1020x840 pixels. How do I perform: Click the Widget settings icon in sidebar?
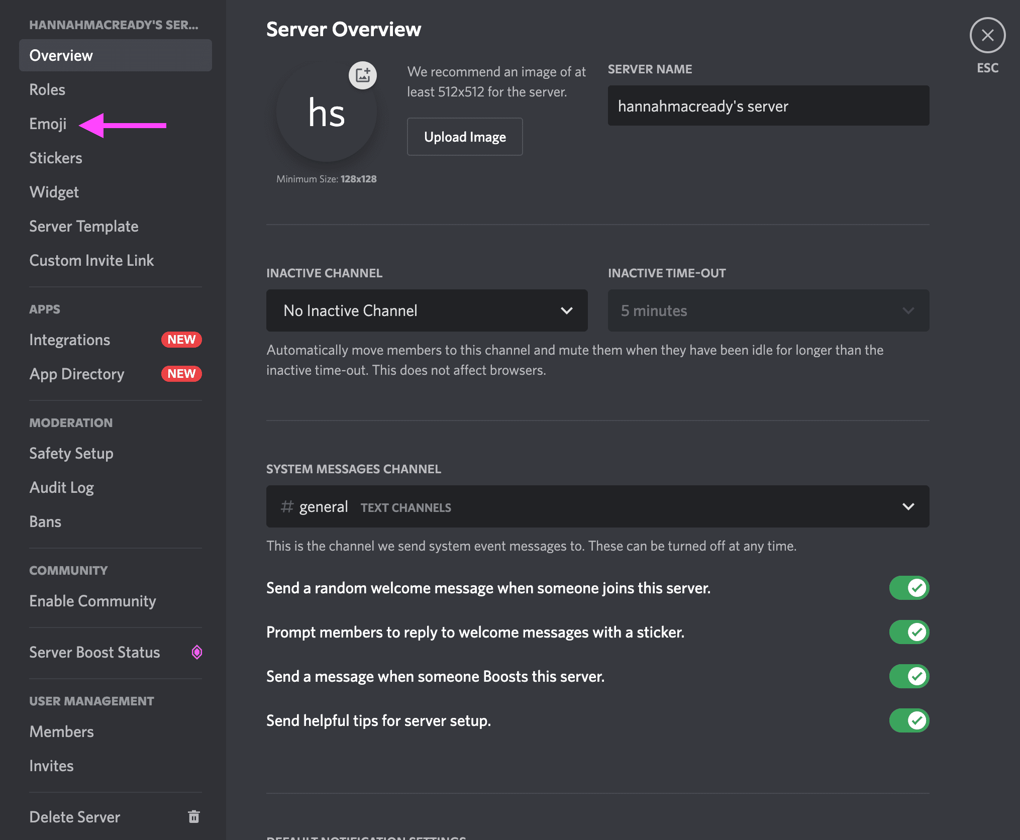tap(54, 191)
